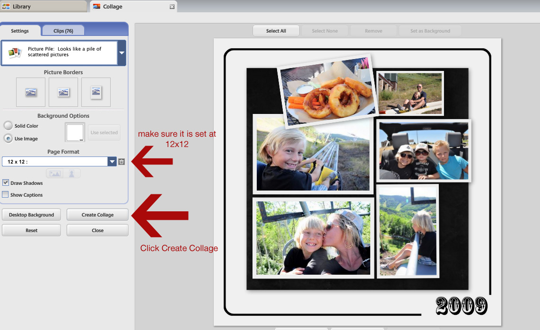Screen dimensions: 540x330
Task: Uncheck Draw Shadows
Action: click(5, 182)
